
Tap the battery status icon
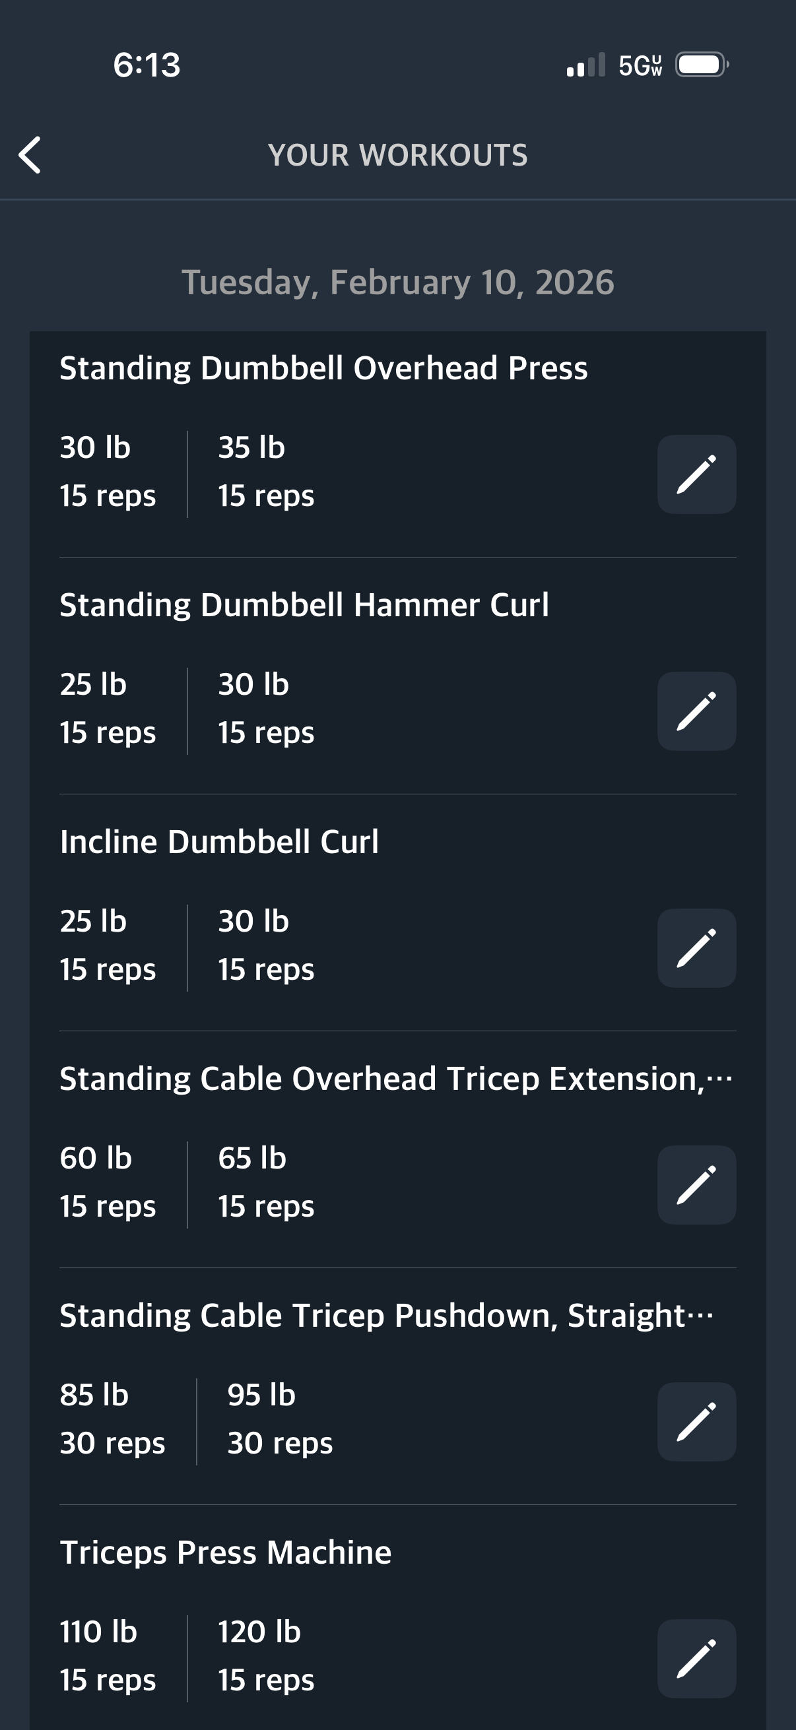tap(702, 65)
